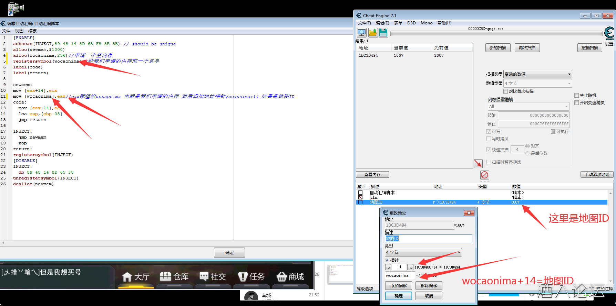
Task: Open the 商城 shop basket icon
Action: tap(281, 276)
